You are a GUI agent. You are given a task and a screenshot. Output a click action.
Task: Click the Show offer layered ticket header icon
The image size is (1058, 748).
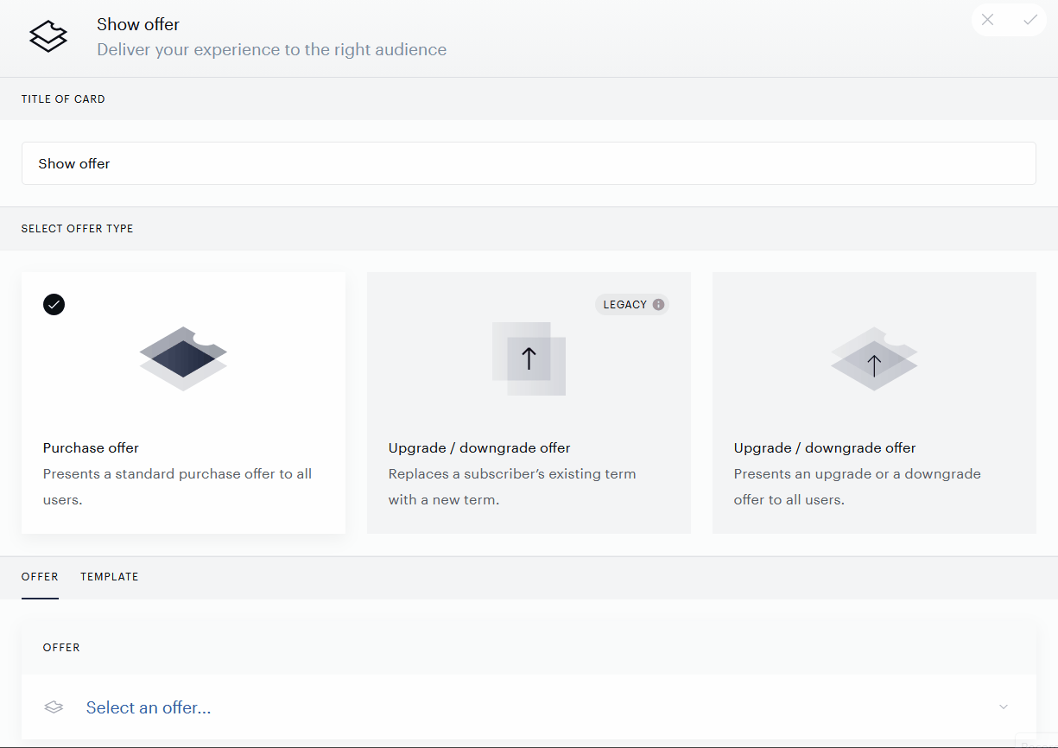pos(48,36)
